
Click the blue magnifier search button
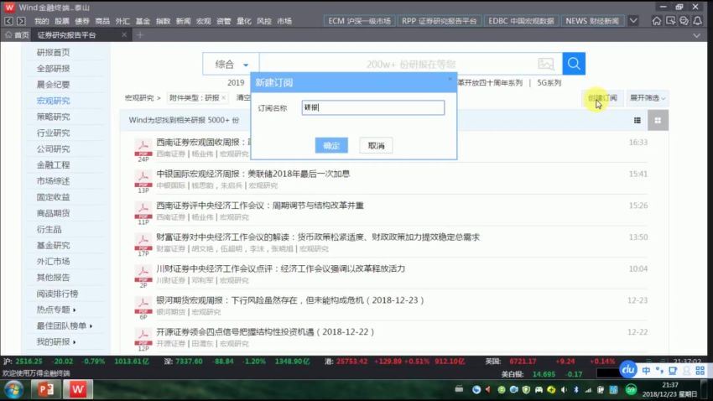574,64
